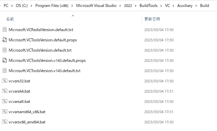Open the 2022 breadcrumb folder
This screenshot has width=217, height=131.
(128, 6)
